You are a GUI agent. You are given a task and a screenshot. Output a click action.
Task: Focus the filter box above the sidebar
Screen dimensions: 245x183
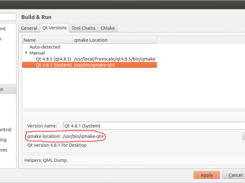tap(8, 17)
